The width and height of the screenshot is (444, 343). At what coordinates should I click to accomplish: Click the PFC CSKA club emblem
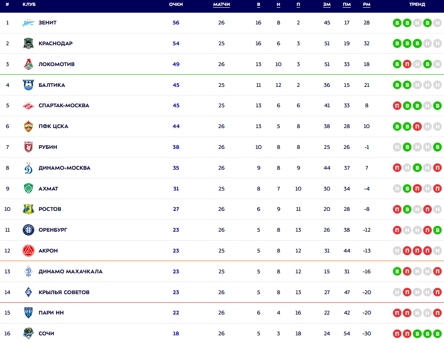coord(28,126)
